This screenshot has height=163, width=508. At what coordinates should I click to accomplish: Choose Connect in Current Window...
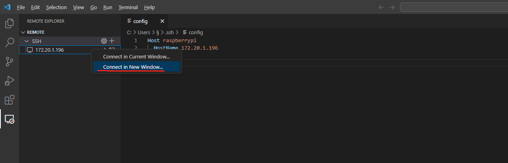[x=136, y=57]
